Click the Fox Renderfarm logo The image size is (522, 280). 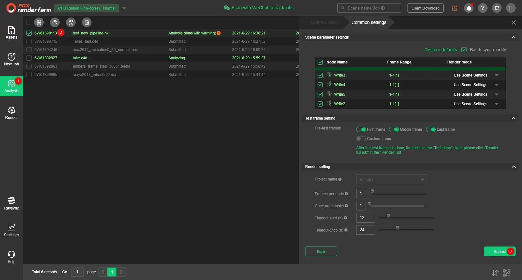29,8
